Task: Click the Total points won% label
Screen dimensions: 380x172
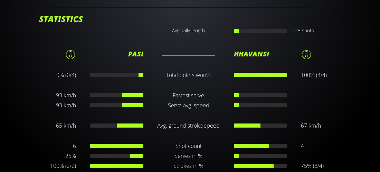Action: pyautogui.click(x=188, y=75)
